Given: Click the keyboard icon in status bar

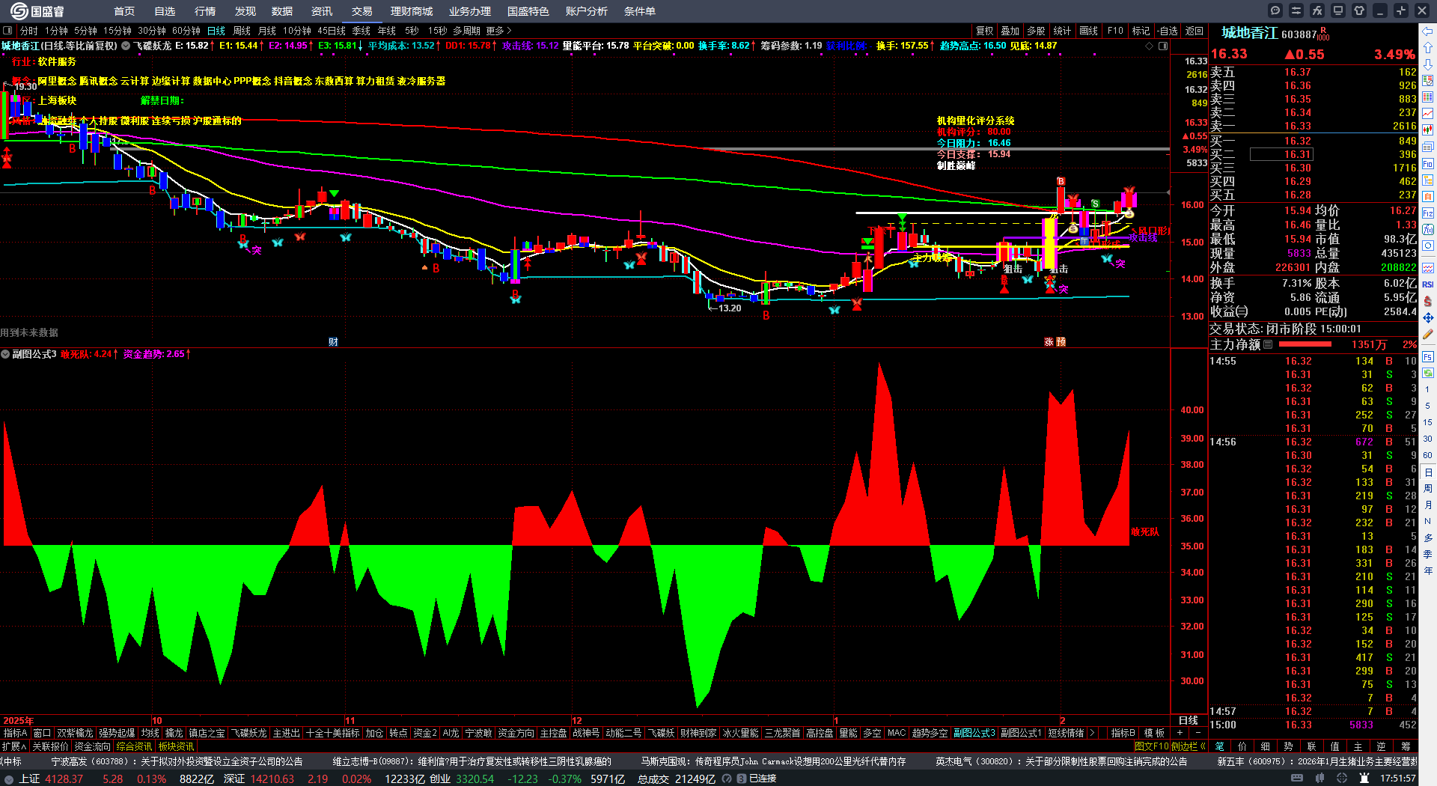Looking at the screenshot, I should coord(1297,779).
